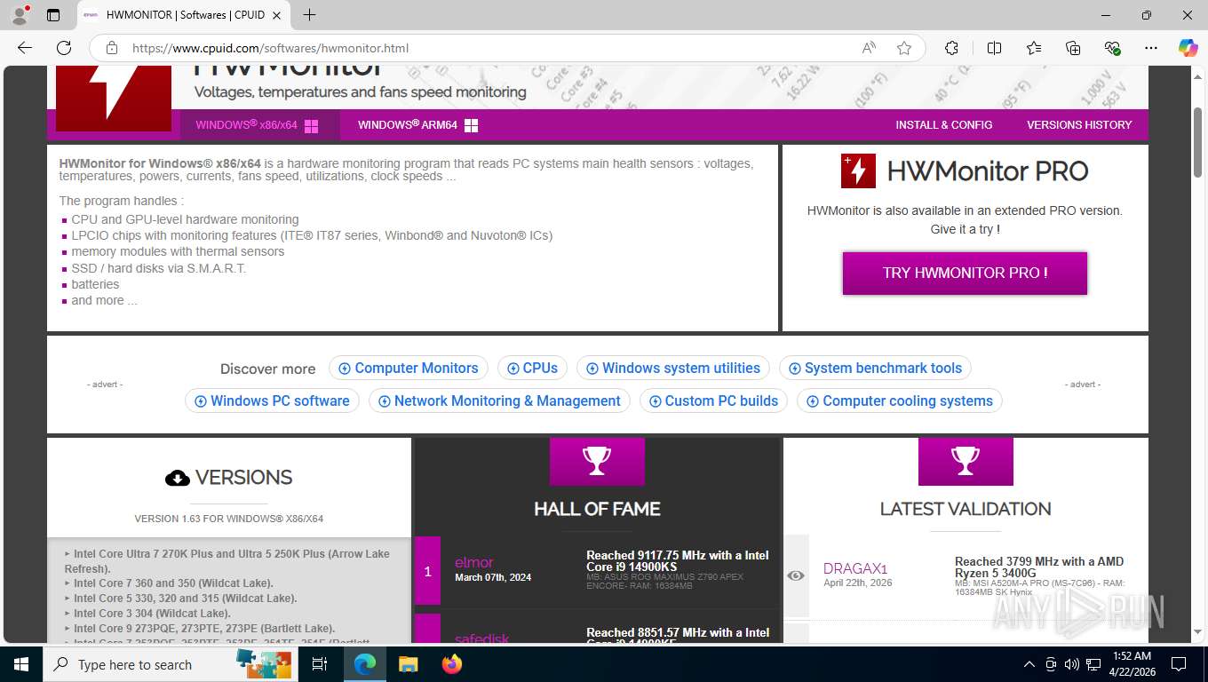Open elmor Hall of Fame entry
Viewport: 1208px width, 682px height.
[473, 562]
